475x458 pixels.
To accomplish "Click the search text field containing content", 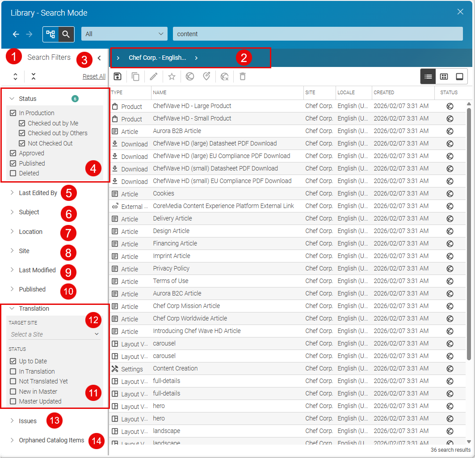I will [x=317, y=34].
